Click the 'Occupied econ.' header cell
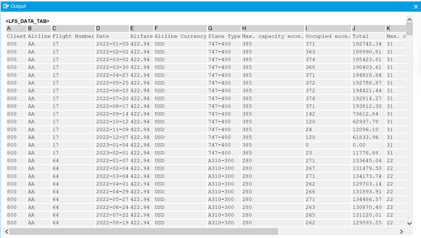421x238 pixels. click(x=328, y=36)
